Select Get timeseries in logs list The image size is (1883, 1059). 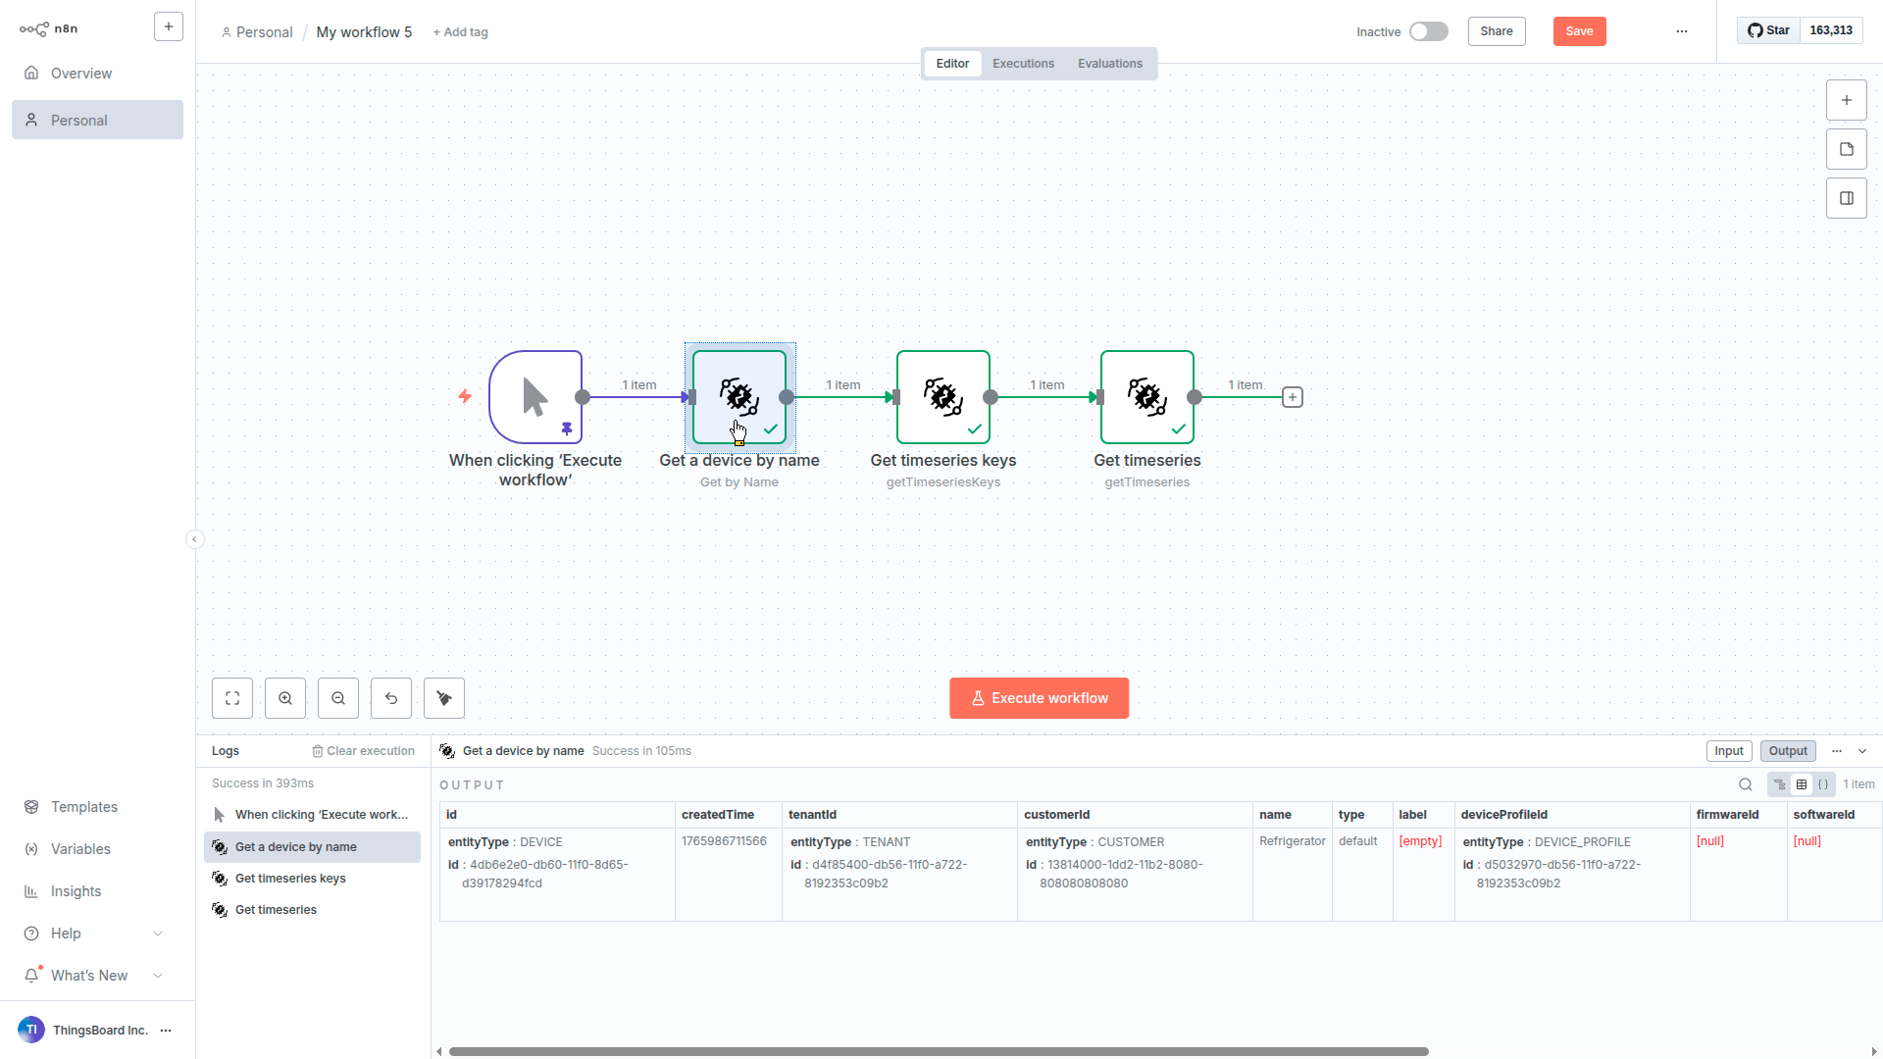(x=276, y=910)
